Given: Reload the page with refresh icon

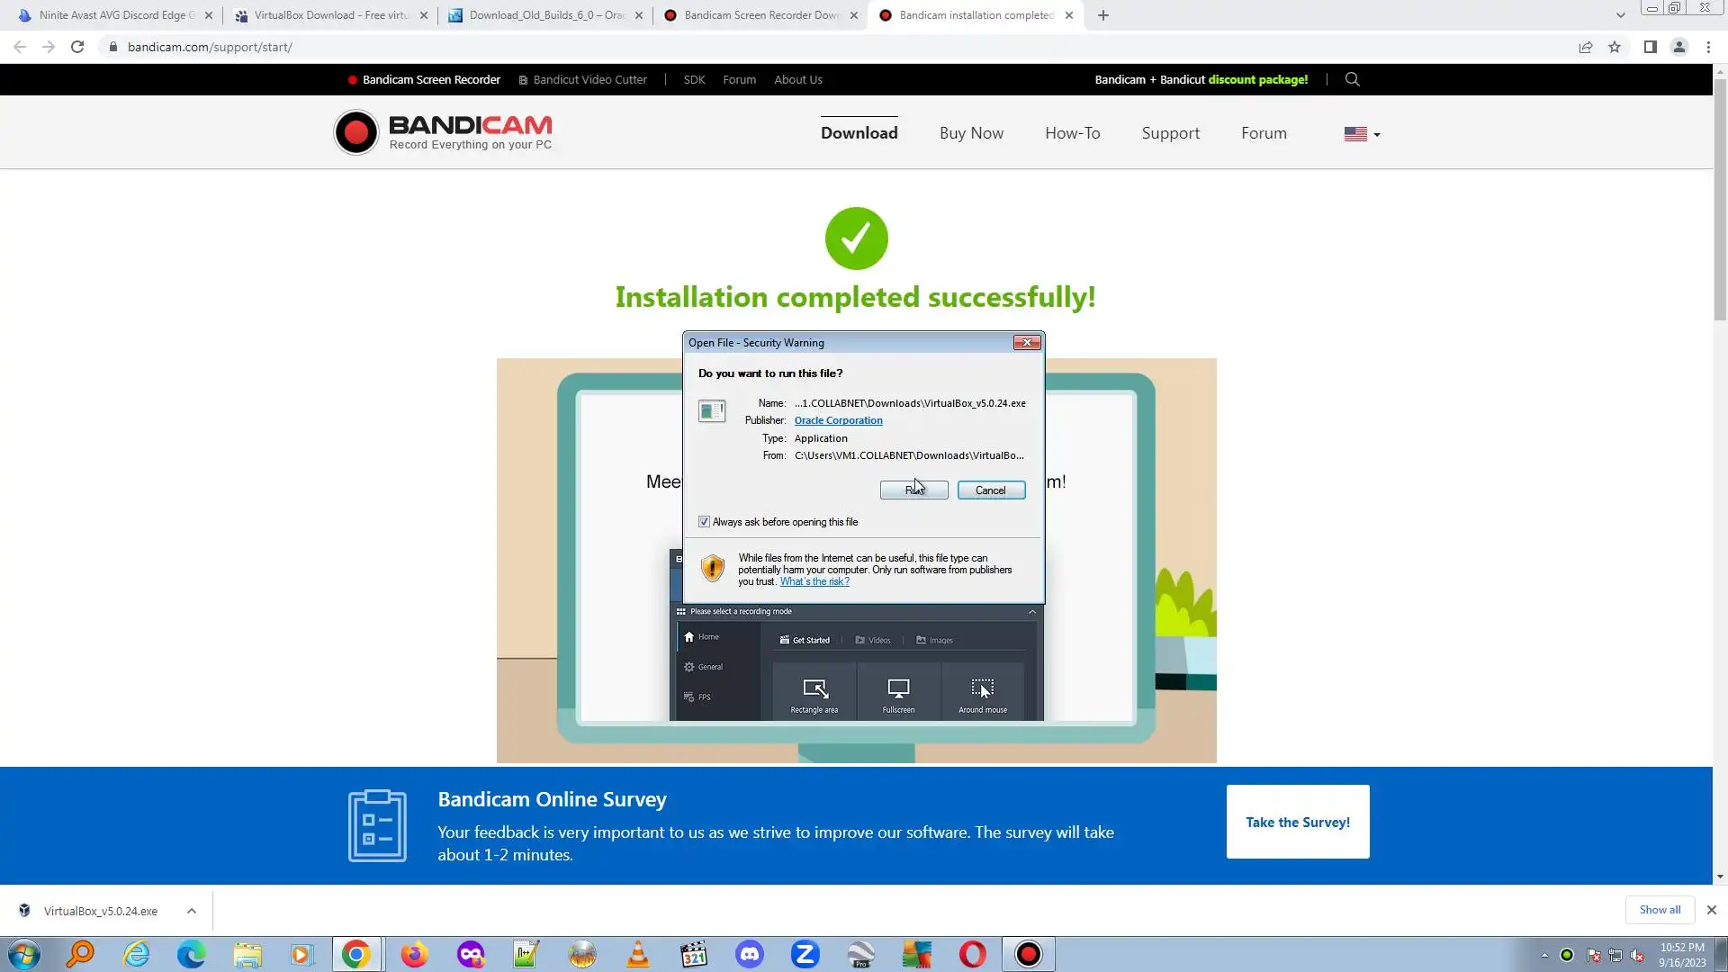Looking at the screenshot, I should (77, 47).
